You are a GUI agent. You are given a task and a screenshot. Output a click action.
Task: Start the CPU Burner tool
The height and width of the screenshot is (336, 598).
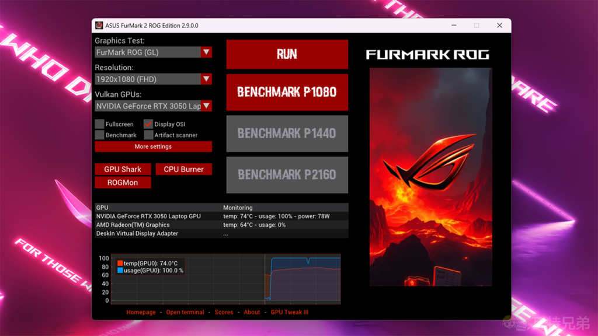[x=184, y=169]
